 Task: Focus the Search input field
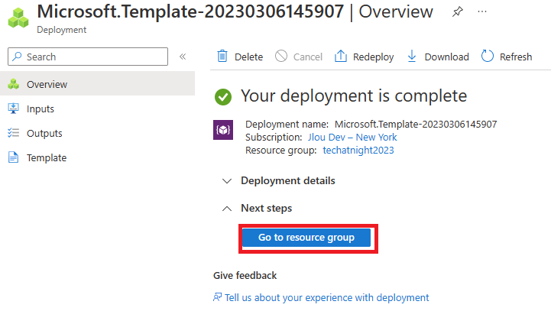88,57
